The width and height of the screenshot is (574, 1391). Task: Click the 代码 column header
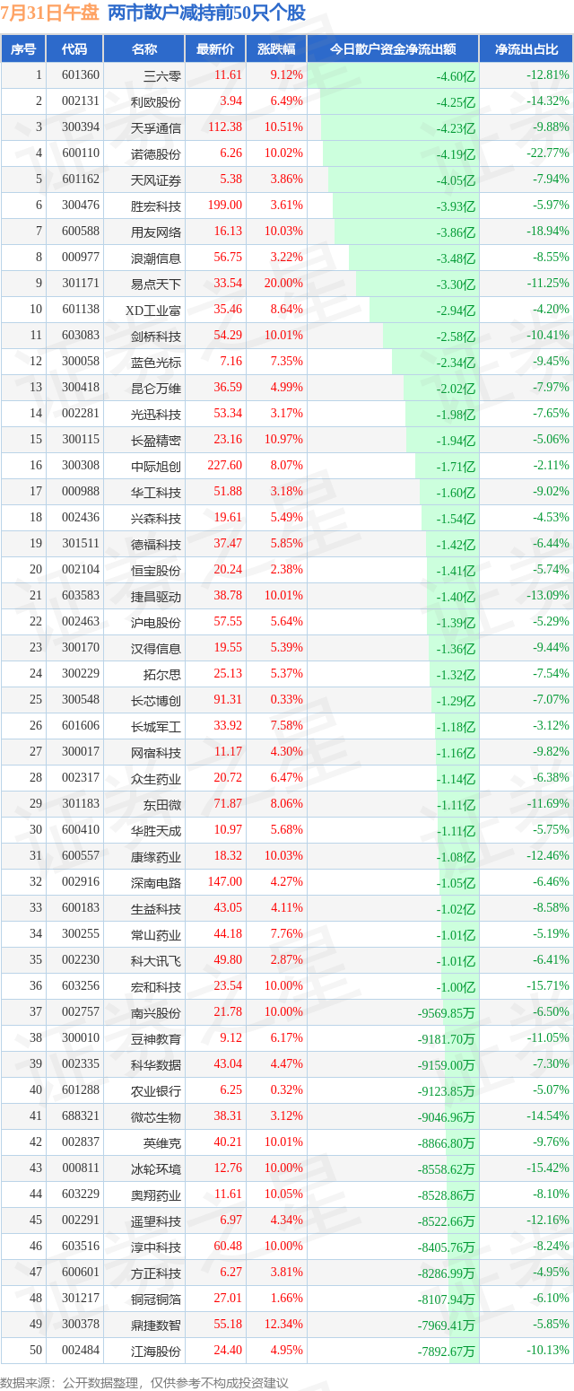tap(74, 49)
